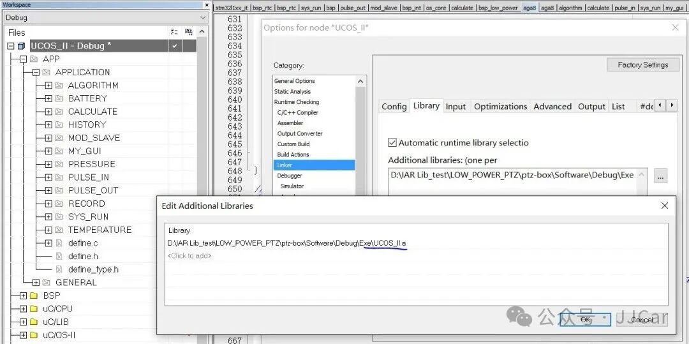Select the UCOS_II.a library path row
This screenshot has height=344, width=689.
(x=417, y=243)
